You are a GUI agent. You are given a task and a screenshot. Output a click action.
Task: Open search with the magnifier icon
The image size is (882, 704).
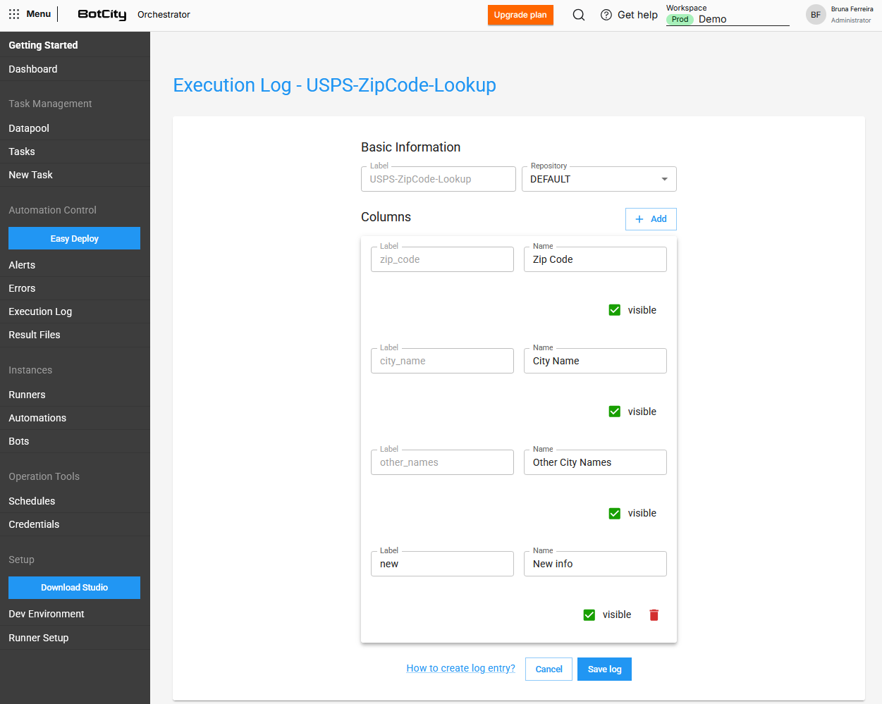[579, 15]
